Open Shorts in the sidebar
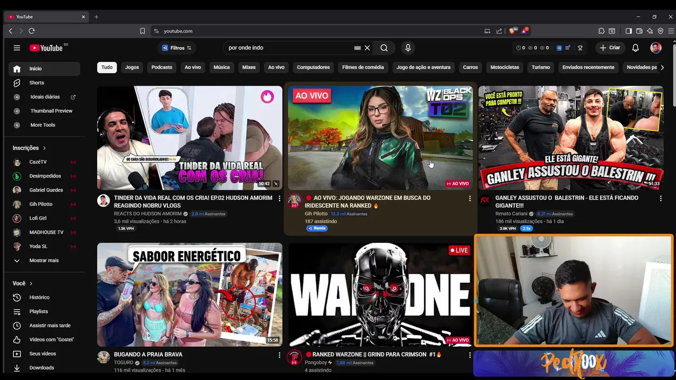The height and width of the screenshot is (380, 676). pyautogui.click(x=44, y=83)
